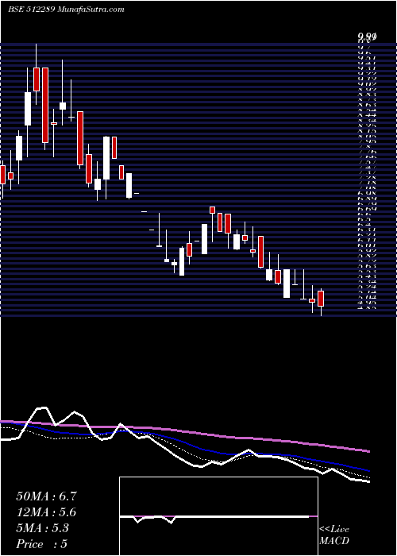Click inside the MACD inset chart box
The image size is (397, 556).
[218, 516]
